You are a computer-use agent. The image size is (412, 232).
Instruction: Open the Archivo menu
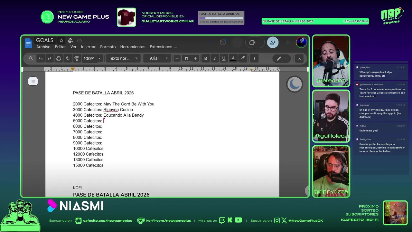click(43, 47)
